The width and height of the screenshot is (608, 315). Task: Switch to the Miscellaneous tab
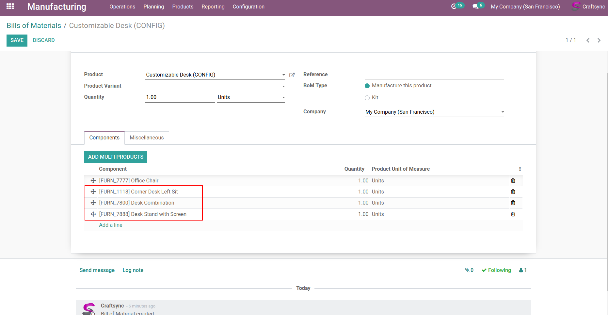coord(147,137)
